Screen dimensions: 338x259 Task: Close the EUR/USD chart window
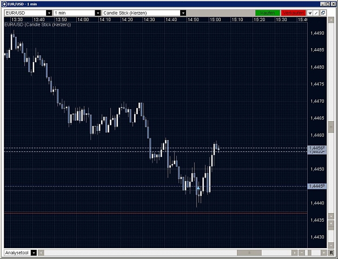pos(333,4)
